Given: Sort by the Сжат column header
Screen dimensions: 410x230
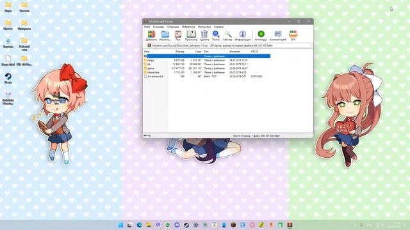Looking at the screenshot, I should point(198,52).
